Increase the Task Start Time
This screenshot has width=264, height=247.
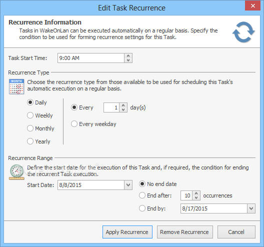(x=128, y=55)
